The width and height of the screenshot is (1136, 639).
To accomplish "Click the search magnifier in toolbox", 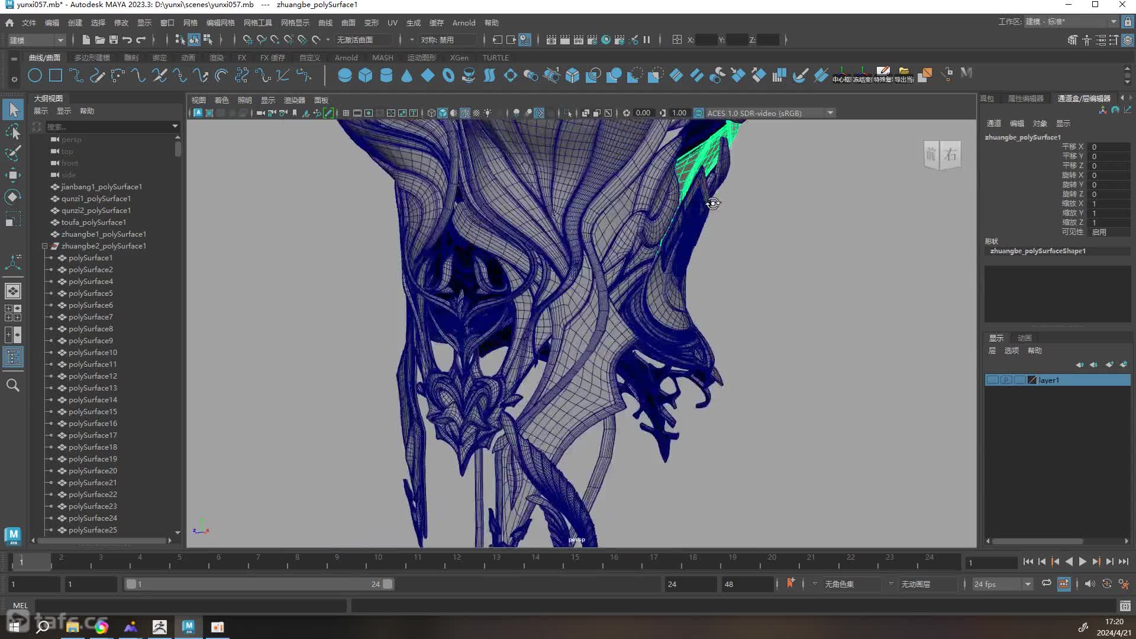I will [13, 385].
